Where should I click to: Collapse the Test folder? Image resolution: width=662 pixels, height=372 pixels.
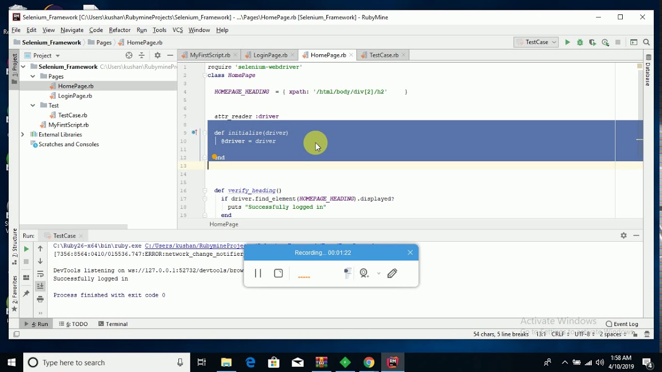tap(33, 105)
